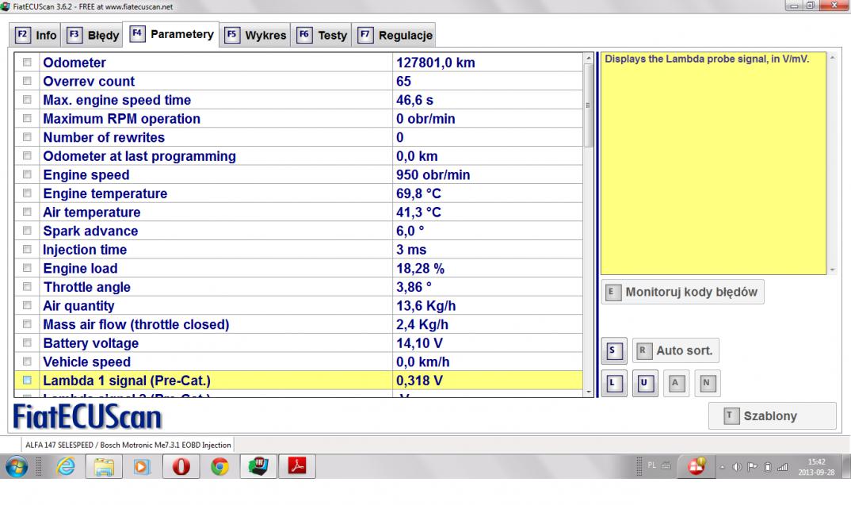Toggle the Mass air flow (throttle closed) checkbox
Image resolution: width=851 pixels, height=505 pixels.
pos(27,324)
